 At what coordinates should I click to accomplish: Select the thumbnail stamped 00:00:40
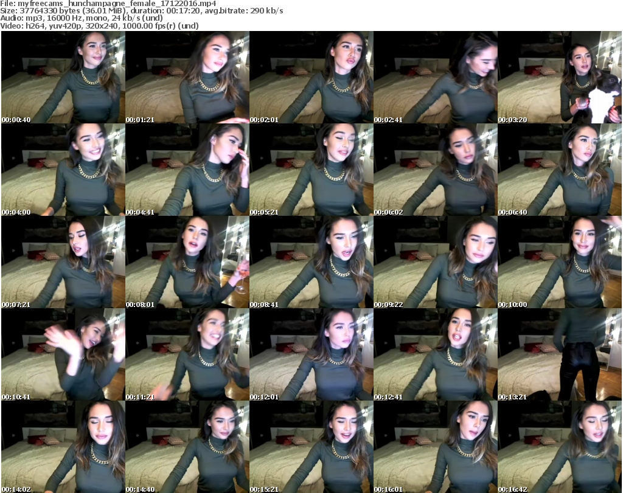63,77
